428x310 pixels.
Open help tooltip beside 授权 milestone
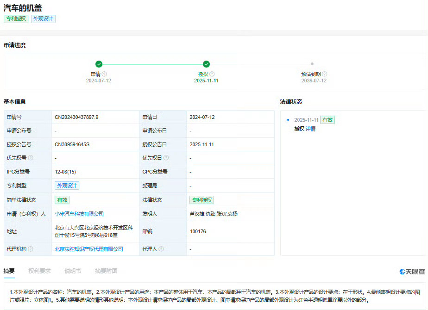[213, 73]
